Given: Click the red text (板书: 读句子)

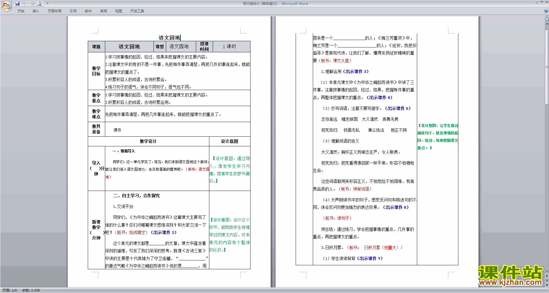Looking at the screenshot, I should point(337,218).
